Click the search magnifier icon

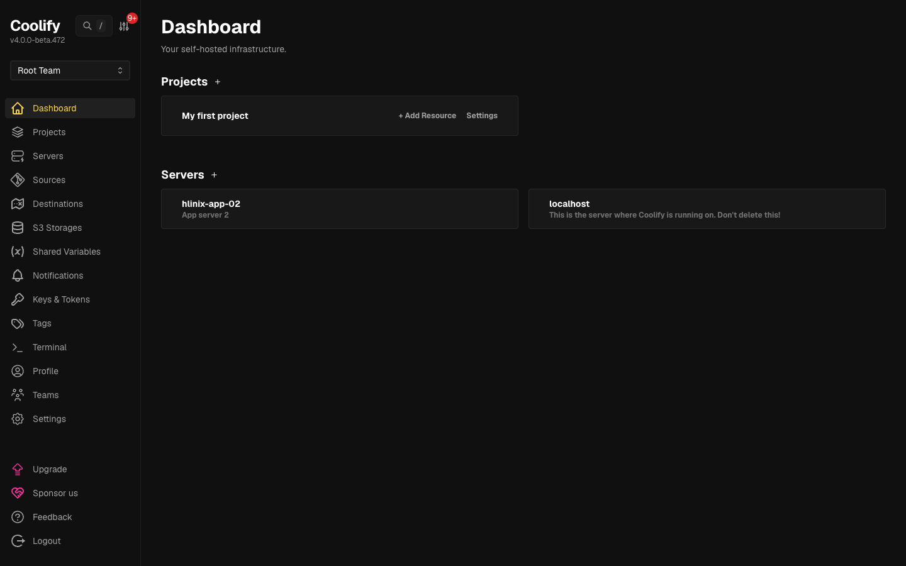point(87,26)
